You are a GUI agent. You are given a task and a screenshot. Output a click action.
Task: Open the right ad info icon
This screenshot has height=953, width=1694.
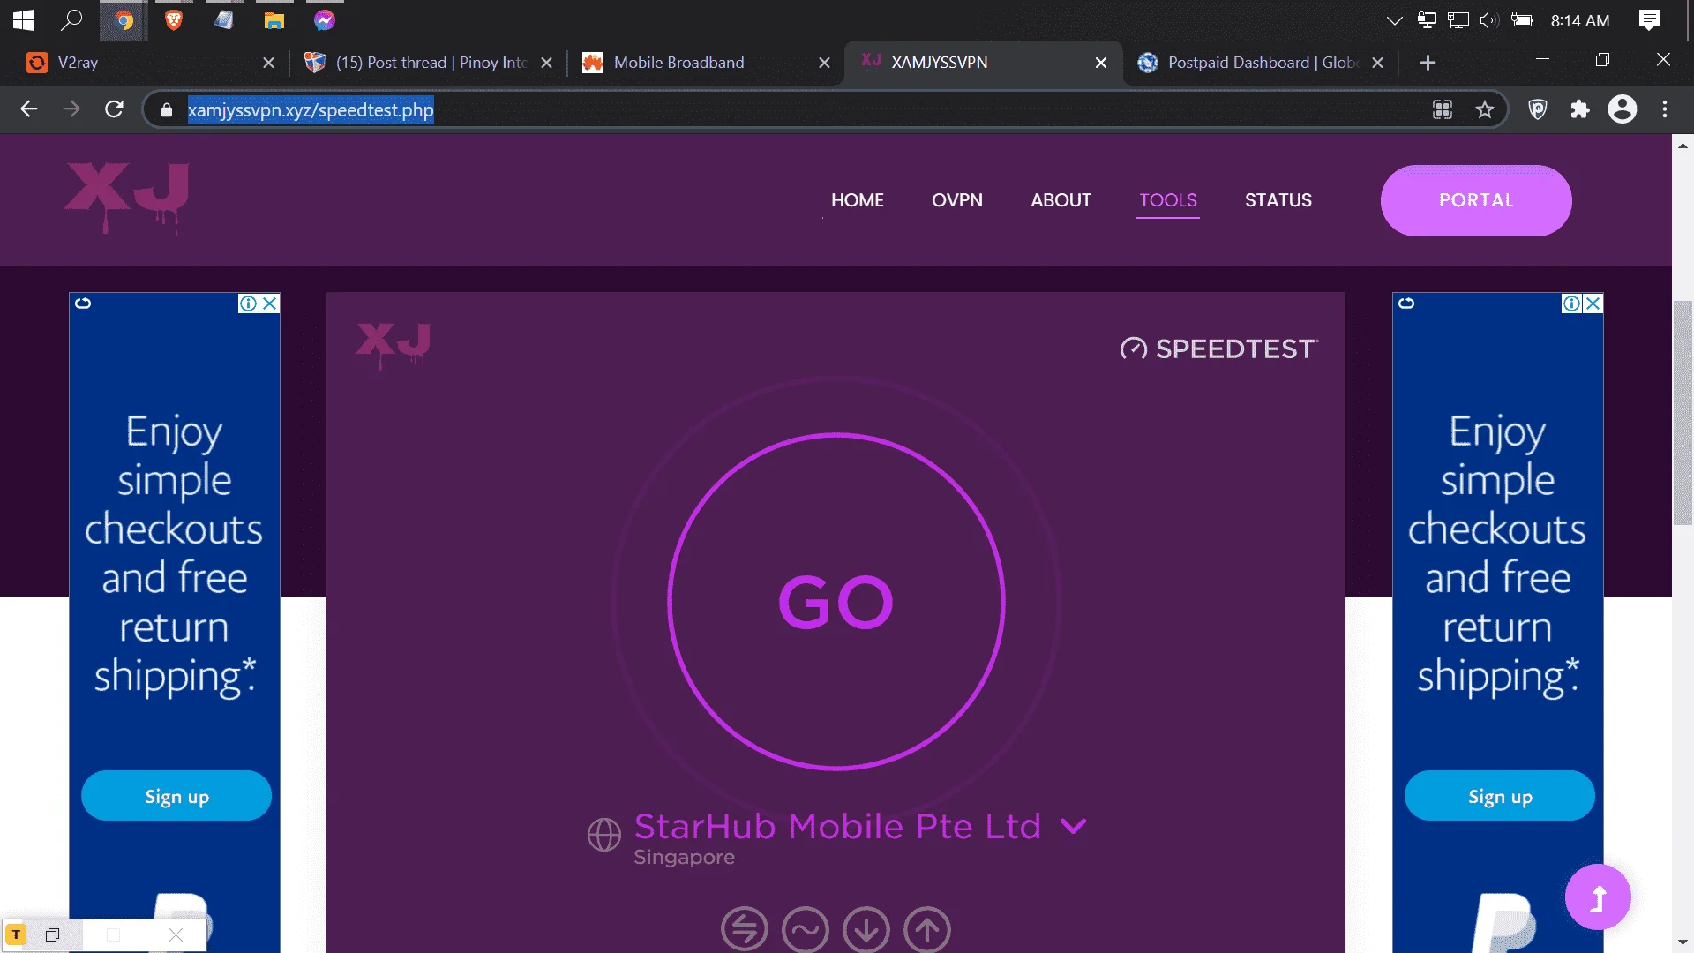[1572, 304]
